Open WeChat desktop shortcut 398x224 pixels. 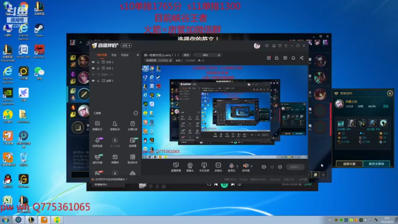[x=39, y=73]
